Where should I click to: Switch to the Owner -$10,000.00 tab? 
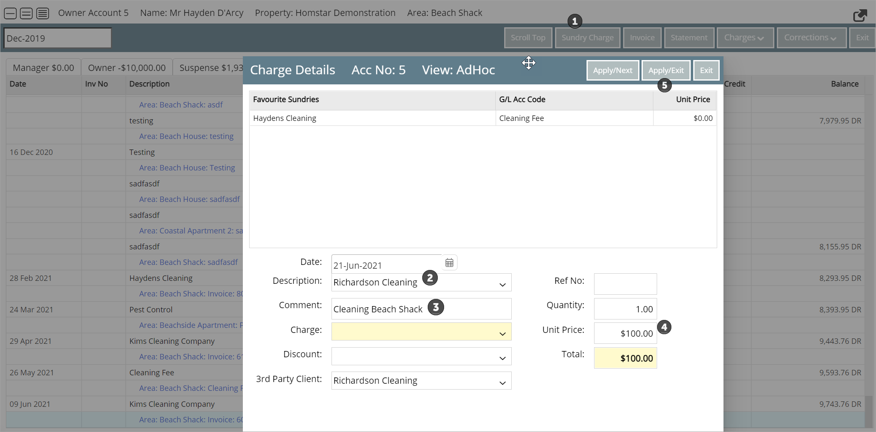coord(126,68)
